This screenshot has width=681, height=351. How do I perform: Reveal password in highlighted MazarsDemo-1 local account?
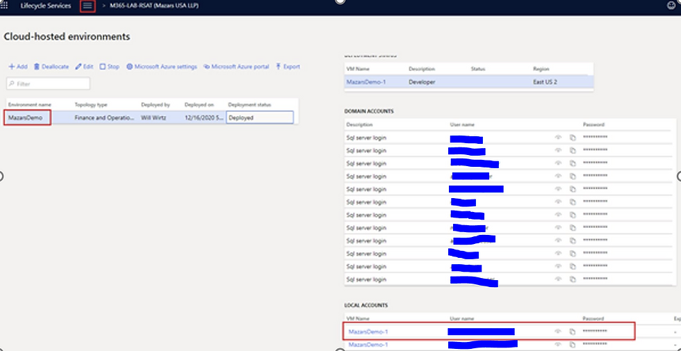coord(558,332)
